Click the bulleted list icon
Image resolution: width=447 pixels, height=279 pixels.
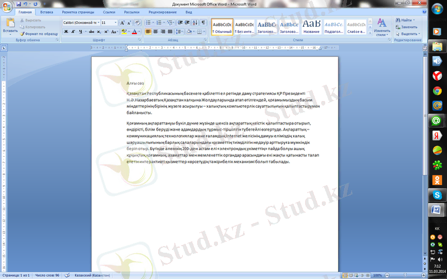click(148, 22)
